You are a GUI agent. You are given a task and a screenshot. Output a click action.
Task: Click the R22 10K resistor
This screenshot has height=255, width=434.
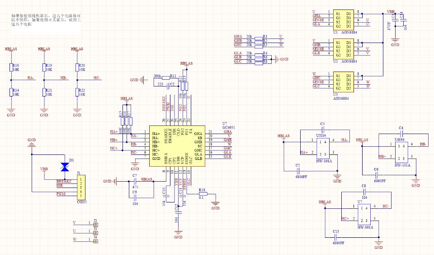coord(77,93)
